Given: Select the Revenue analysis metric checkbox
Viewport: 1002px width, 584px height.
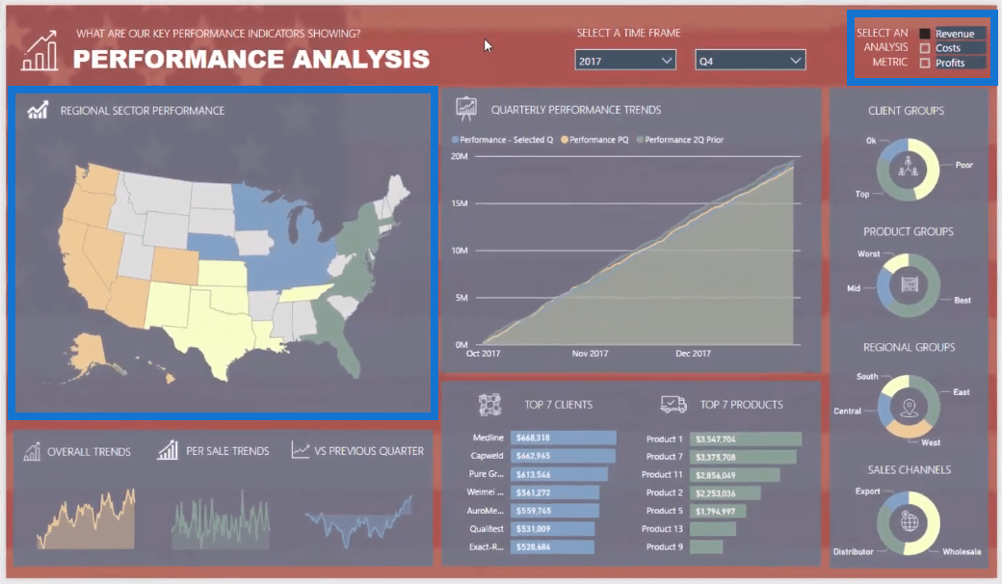Looking at the screenshot, I should [x=925, y=33].
